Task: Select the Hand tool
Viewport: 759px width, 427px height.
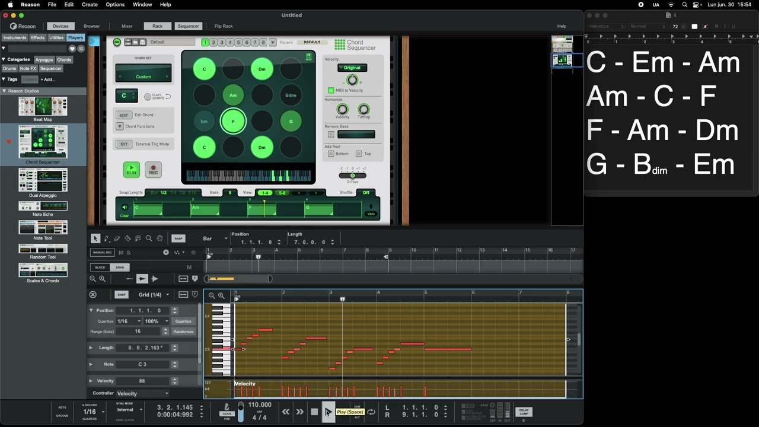Action: point(160,238)
